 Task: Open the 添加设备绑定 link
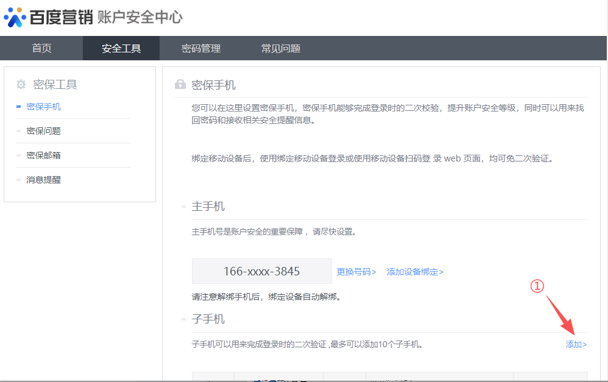coord(415,272)
